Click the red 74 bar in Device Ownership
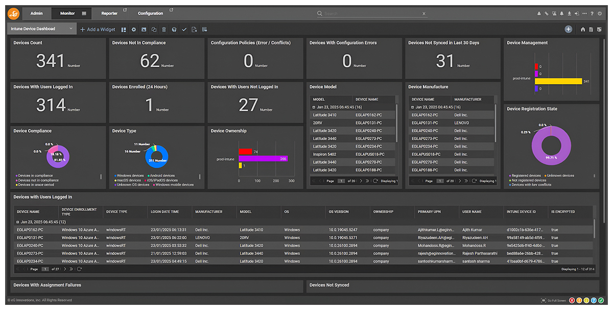This screenshot has height=310, width=613. [245, 152]
